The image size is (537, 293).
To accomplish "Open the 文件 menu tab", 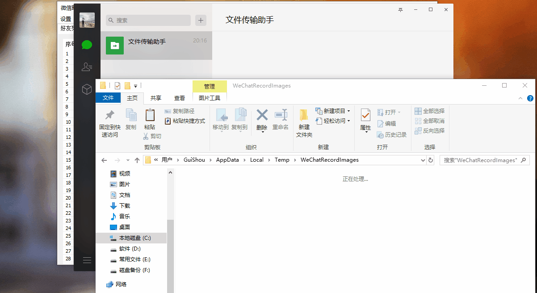I will 108,98.
